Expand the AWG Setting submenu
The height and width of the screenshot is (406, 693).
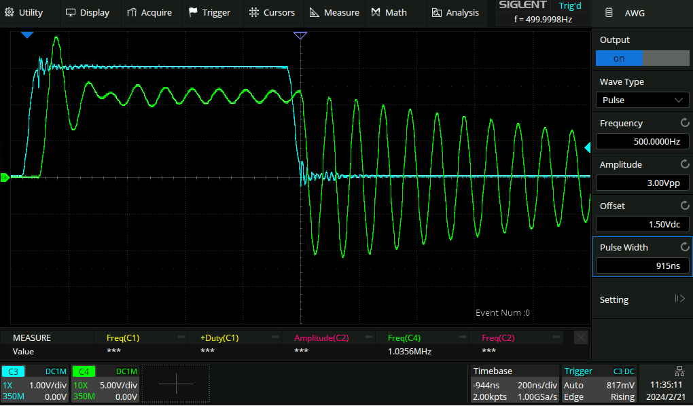point(642,299)
